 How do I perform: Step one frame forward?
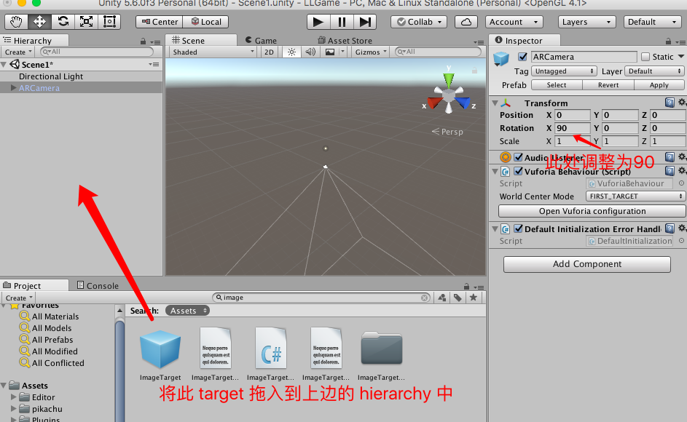[x=365, y=22]
